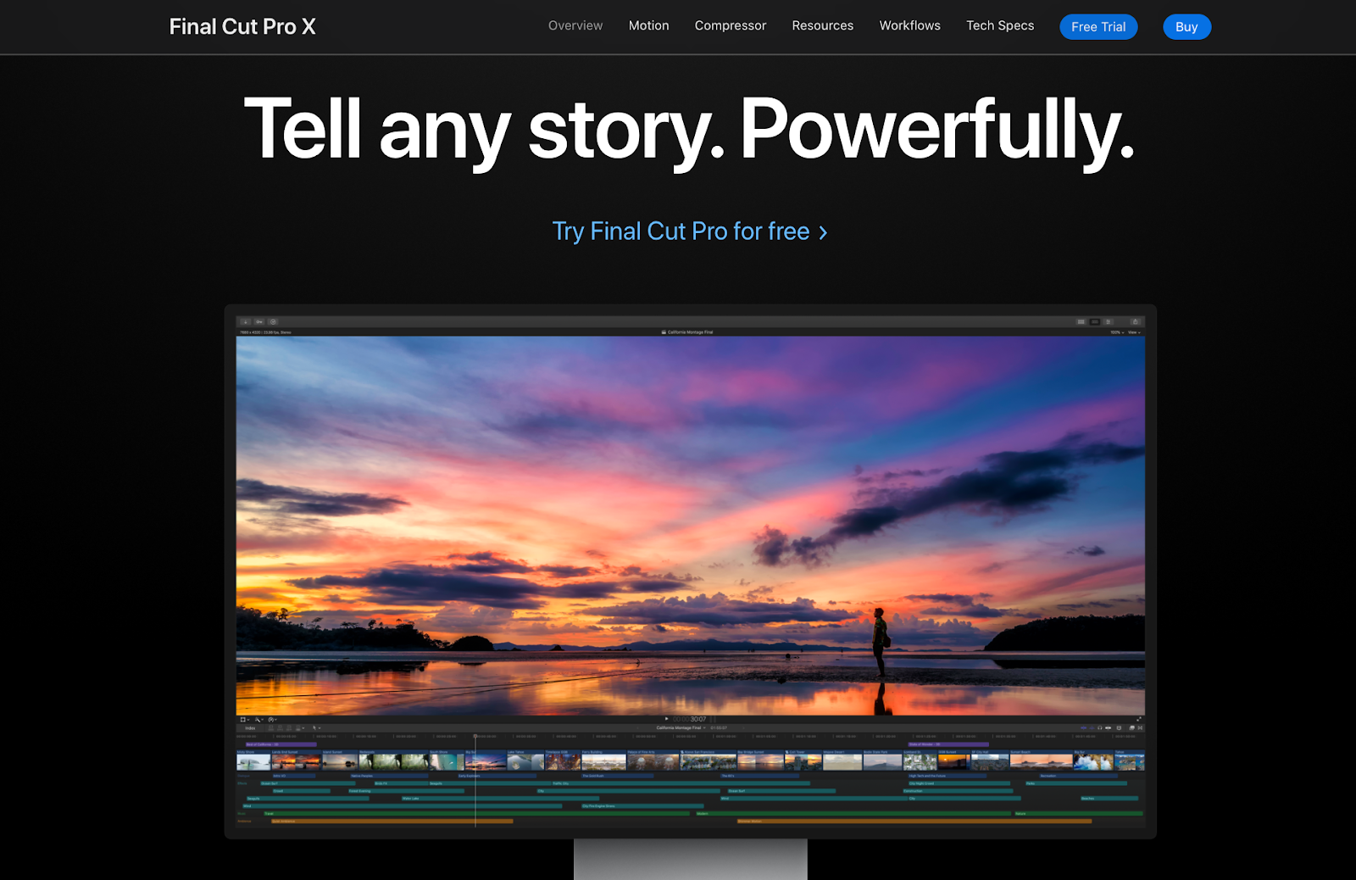Click the Import Media arrow icon
The height and width of the screenshot is (880, 1356).
(245, 321)
